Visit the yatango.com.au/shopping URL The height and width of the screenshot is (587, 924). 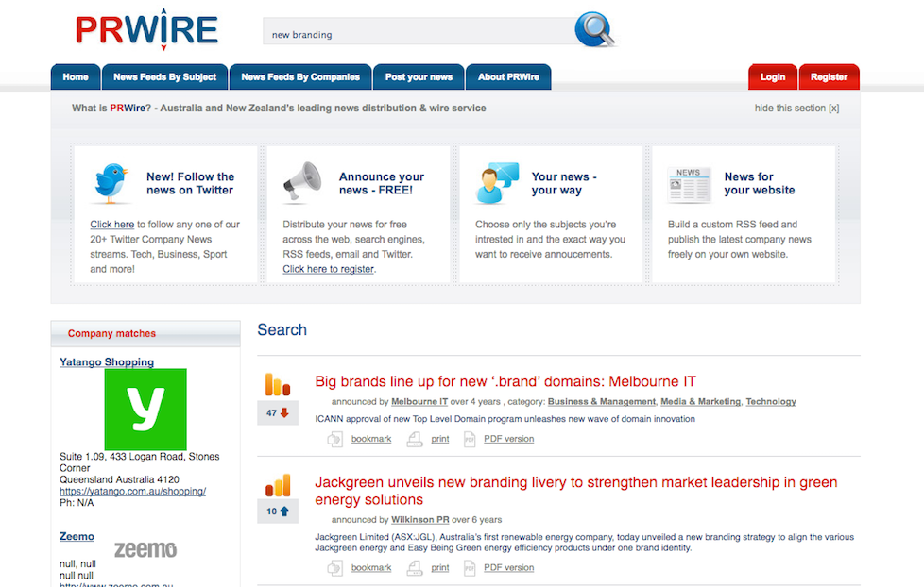[x=132, y=491]
